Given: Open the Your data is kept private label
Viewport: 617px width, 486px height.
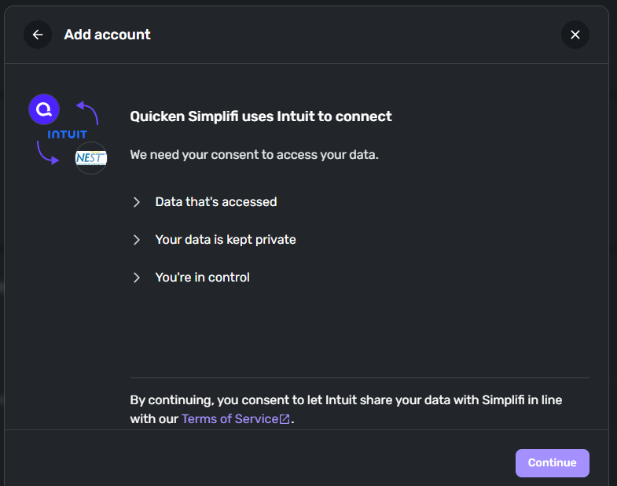Looking at the screenshot, I should [x=226, y=240].
